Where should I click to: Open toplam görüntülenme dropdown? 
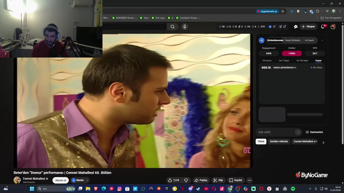(285, 68)
